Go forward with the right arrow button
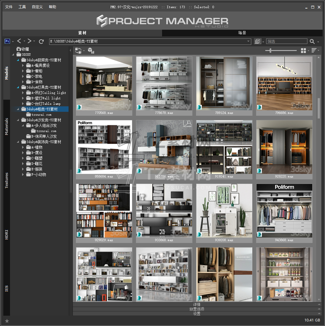The height and width of the screenshot is (326, 325). coord(29,41)
